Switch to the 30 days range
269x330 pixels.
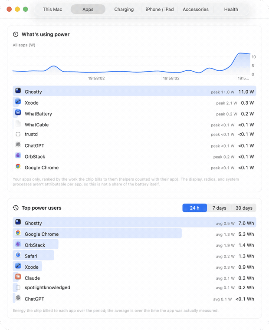(244, 208)
